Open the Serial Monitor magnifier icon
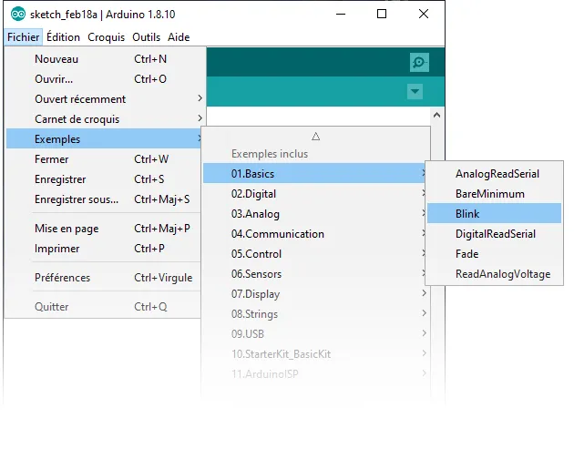Image resolution: width=574 pixels, height=459 pixels. (x=419, y=62)
